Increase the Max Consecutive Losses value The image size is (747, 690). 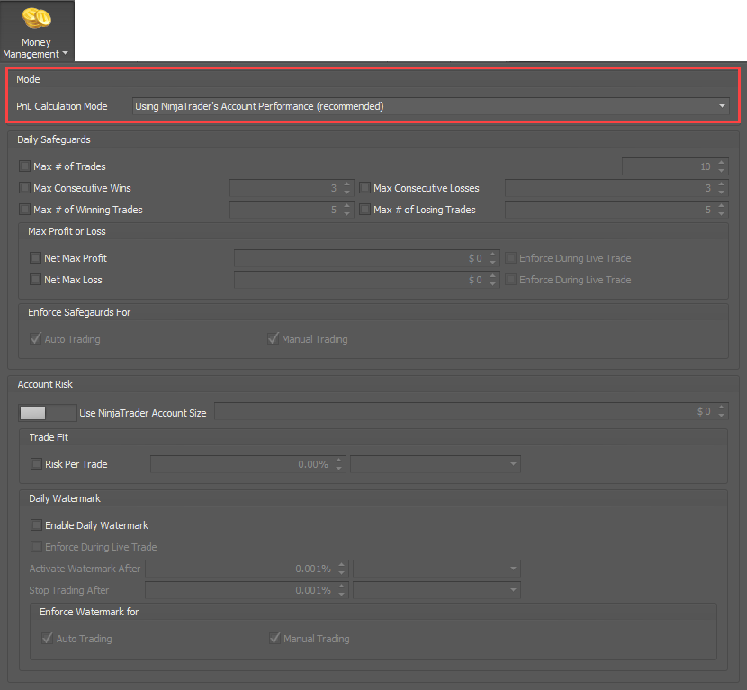[x=722, y=184]
